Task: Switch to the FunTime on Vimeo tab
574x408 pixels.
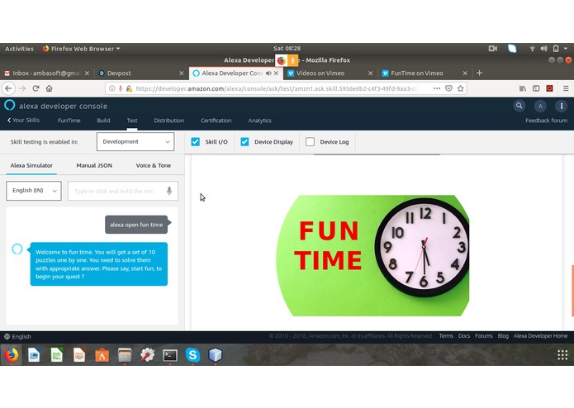Action: coord(424,74)
